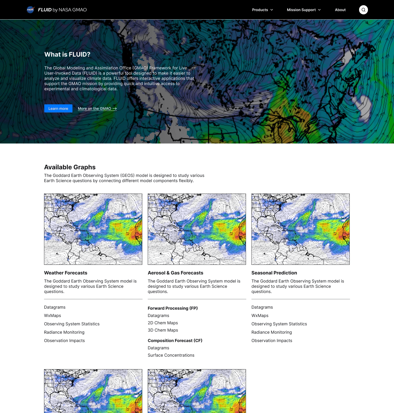The width and height of the screenshot is (394, 413).
Task: Open the 2D Chem Maps link
Action: (163, 323)
